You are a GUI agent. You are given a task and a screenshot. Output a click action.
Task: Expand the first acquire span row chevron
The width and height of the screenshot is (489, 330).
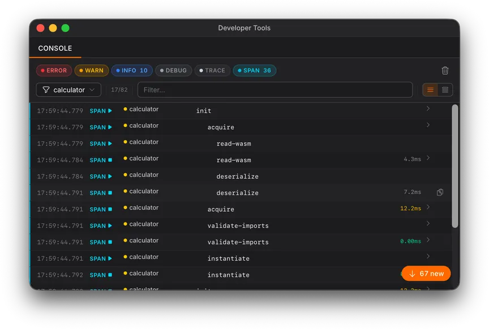click(x=428, y=125)
